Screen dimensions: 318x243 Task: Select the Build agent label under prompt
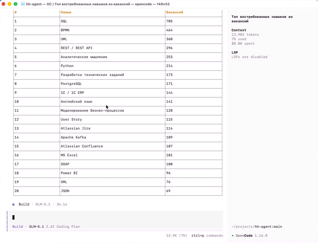click(18, 226)
